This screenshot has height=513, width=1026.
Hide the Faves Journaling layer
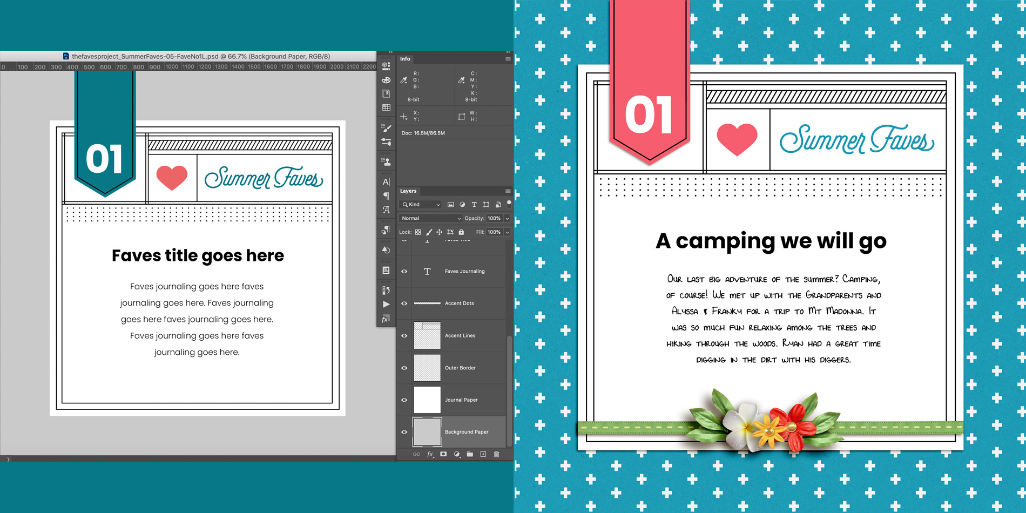point(404,271)
